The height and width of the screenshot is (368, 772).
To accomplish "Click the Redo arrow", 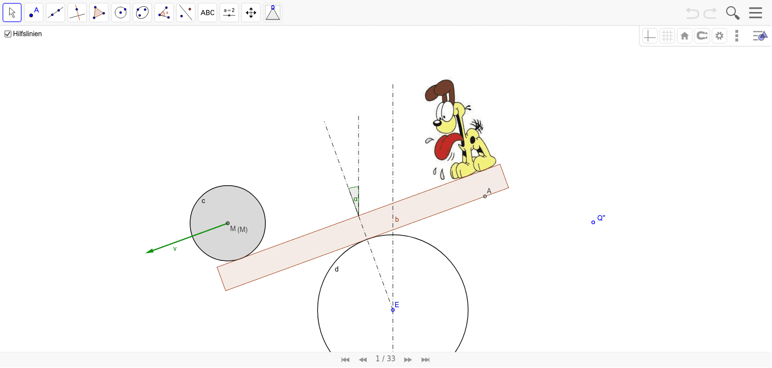I will tap(710, 13).
